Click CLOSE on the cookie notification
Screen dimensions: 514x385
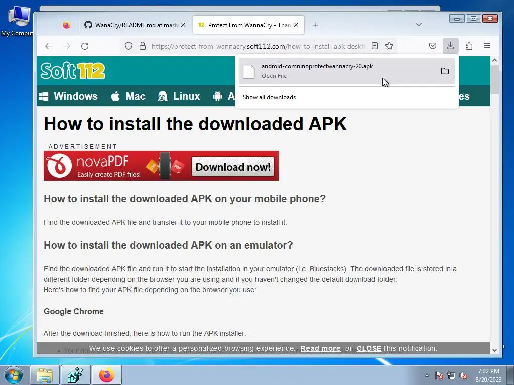click(369, 349)
